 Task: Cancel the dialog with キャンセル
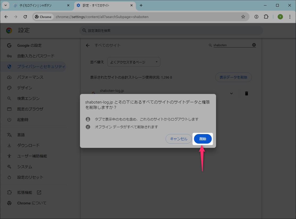tap(179, 139)
